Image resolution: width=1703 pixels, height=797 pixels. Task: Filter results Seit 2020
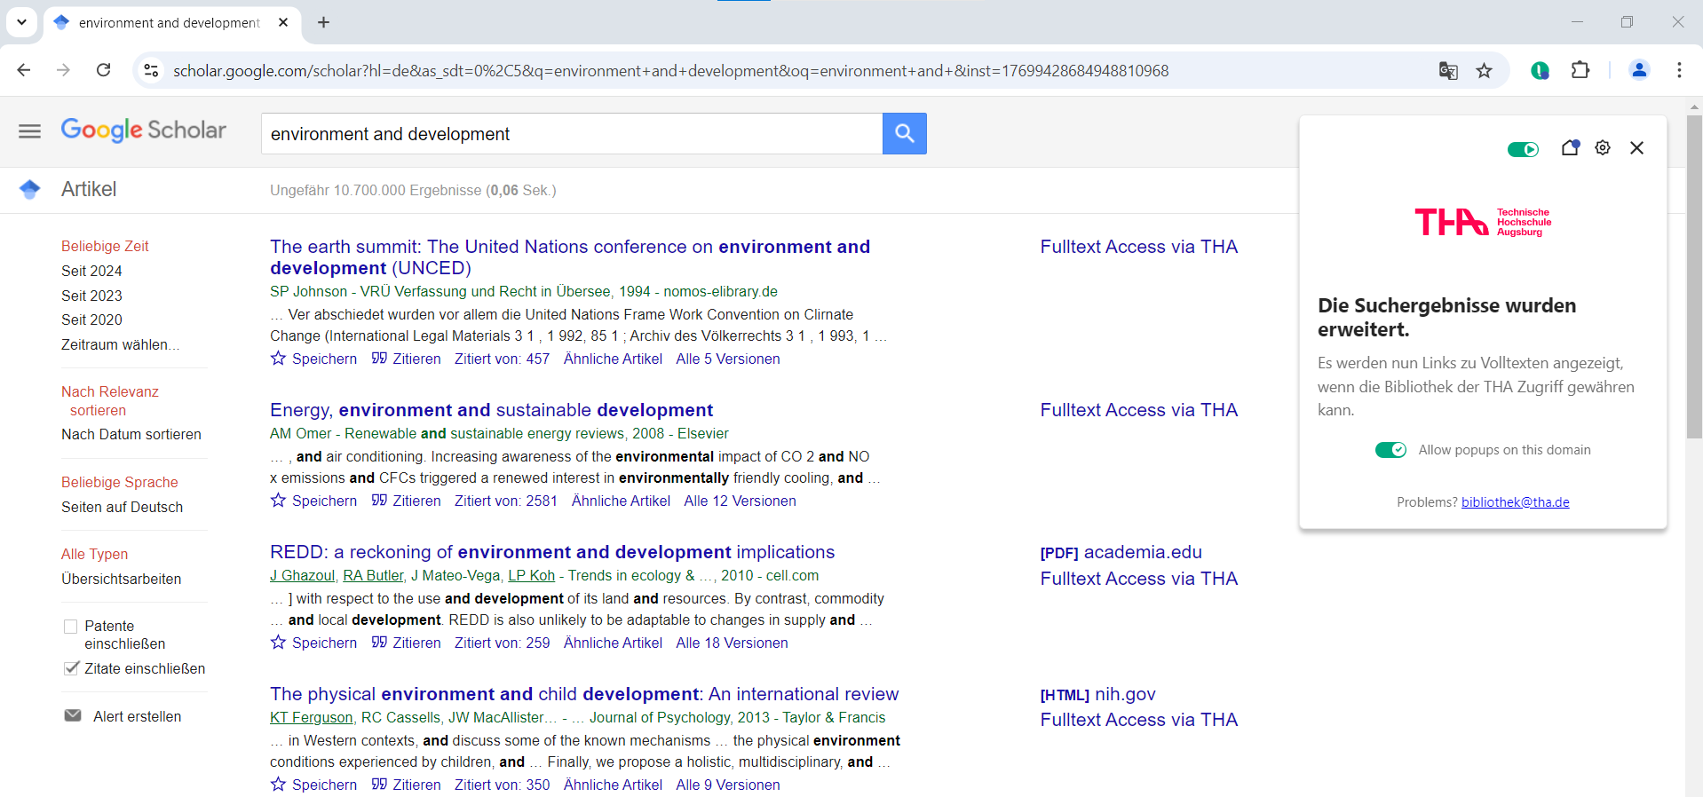pos(91,320)
